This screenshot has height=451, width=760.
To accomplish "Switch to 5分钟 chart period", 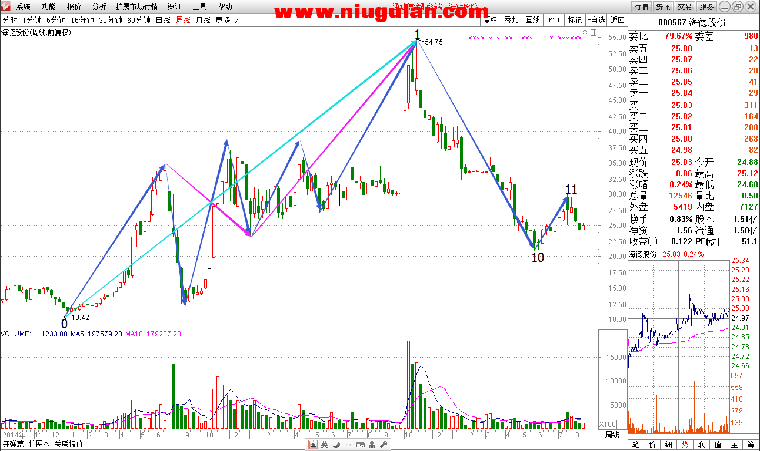I will pyautogui.click(x=56, y=20).
